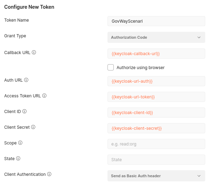Click the Access Token URL info icon
Viewport: 208px width, 187px height.
click(44, 96)
